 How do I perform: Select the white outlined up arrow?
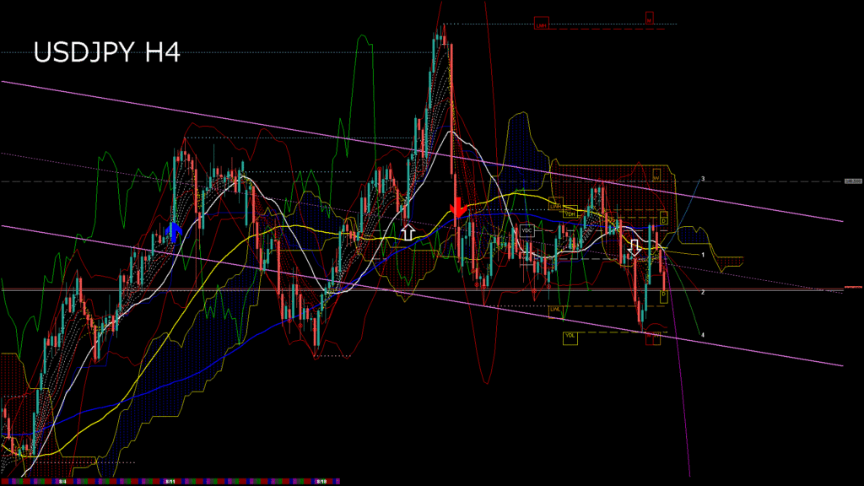408,231
